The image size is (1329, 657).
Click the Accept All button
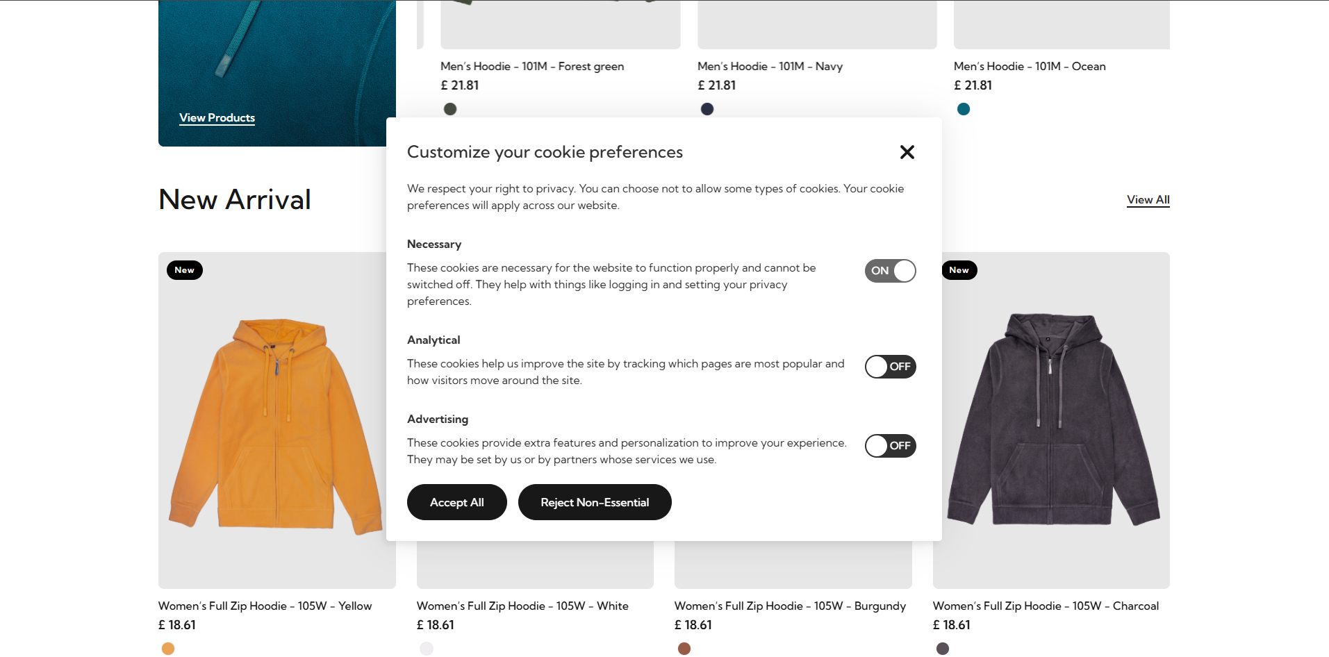pos(456,502)
